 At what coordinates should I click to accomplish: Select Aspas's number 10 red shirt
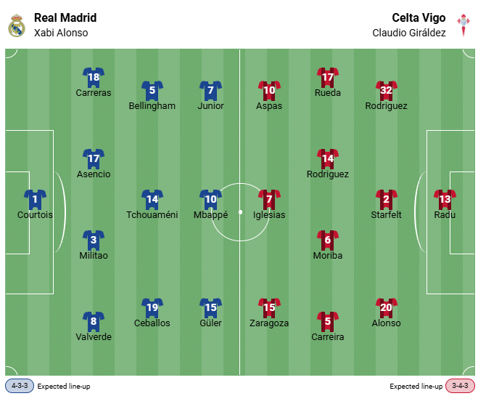tap(269, 90)
